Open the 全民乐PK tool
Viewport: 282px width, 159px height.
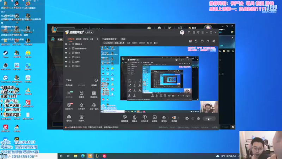[x=69, y=106]
